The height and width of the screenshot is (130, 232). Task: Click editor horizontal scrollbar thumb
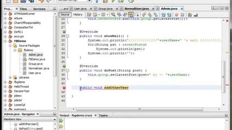pos(140,109)
